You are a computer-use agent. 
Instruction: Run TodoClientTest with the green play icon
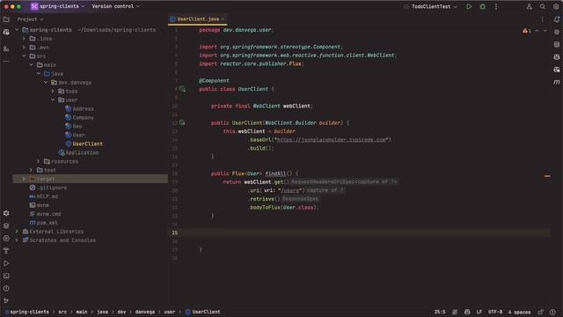469,6
